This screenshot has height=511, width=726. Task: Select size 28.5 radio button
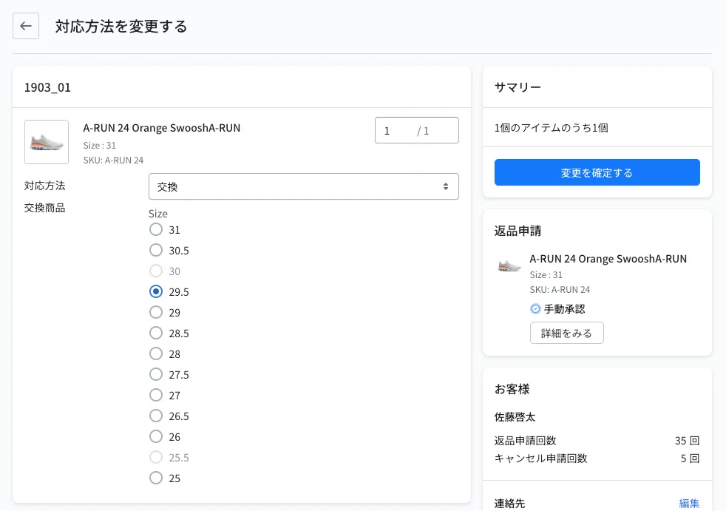click(x=156, y=333)
